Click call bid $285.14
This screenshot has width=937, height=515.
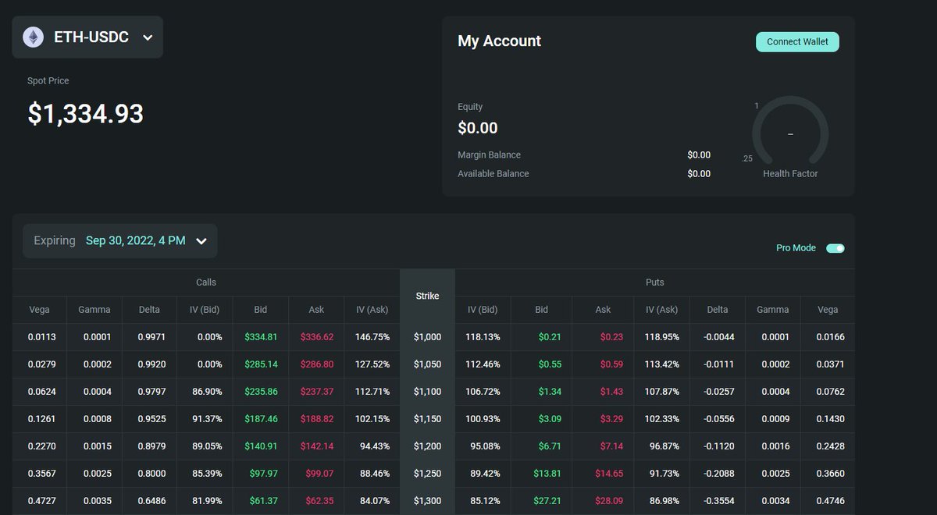(x=262, y=364)
